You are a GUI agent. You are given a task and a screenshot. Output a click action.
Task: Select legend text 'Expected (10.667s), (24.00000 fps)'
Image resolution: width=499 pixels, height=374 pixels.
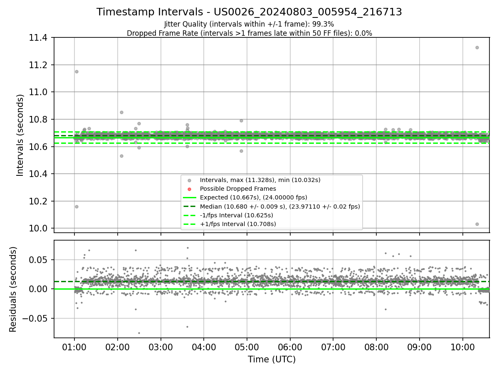coord(254,197)
